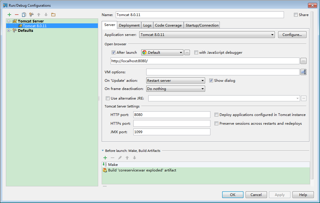
Task: Expand VM options editor icon
Action: coord(303,72)
